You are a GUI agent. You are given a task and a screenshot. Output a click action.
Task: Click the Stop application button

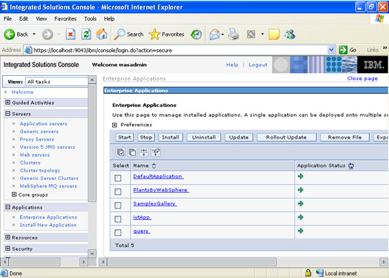pos(146,137)
